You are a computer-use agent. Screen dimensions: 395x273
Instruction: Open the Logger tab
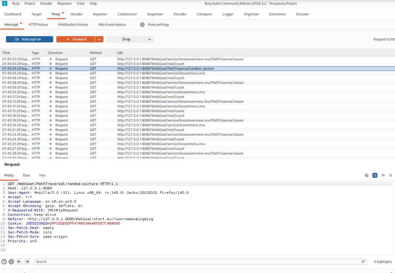point(228,14)
